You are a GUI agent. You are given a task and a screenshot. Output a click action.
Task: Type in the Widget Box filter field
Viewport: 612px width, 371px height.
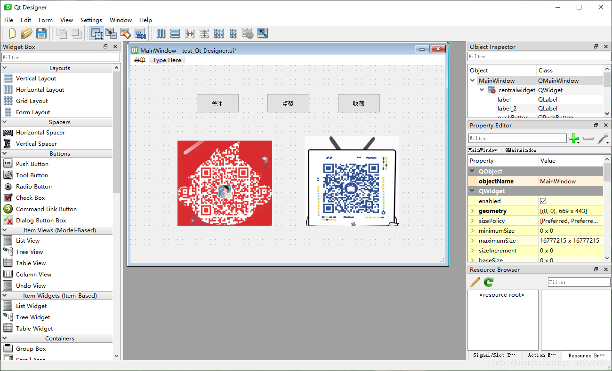pos(60,57)
